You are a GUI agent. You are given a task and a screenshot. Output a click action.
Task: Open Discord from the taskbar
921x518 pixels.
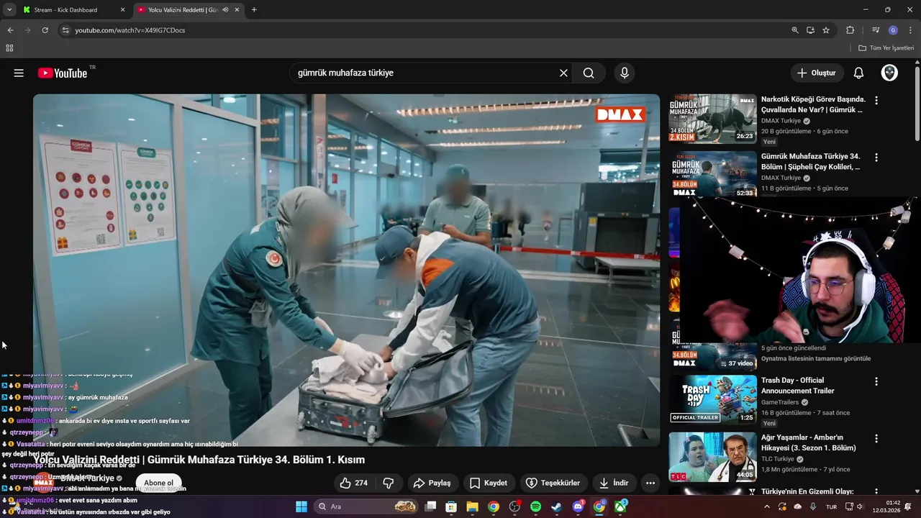pos(578,506)
